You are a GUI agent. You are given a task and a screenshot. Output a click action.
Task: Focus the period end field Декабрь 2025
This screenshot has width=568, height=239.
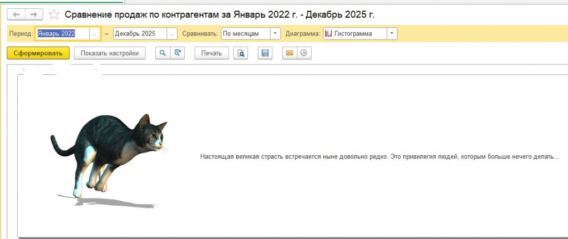pos(140,33)
